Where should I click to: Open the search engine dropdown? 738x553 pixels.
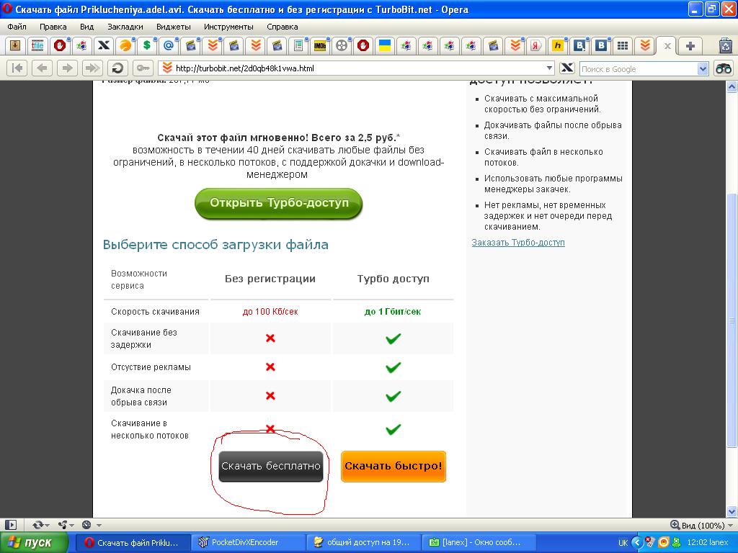[703, 68]
